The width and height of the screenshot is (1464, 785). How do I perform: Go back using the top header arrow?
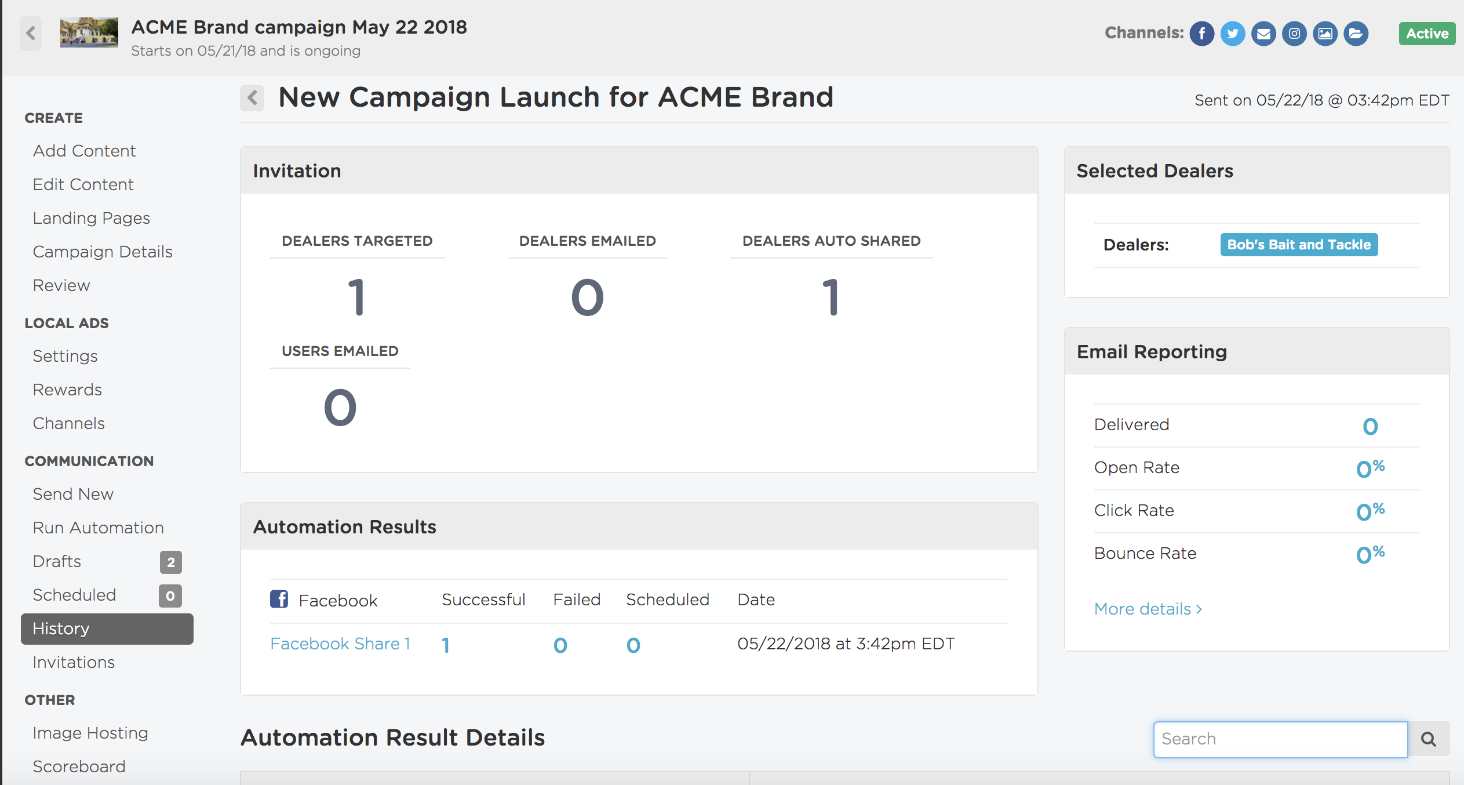(31, 34)
